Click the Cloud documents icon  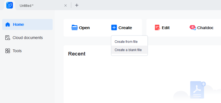click(x=8, y=38)
